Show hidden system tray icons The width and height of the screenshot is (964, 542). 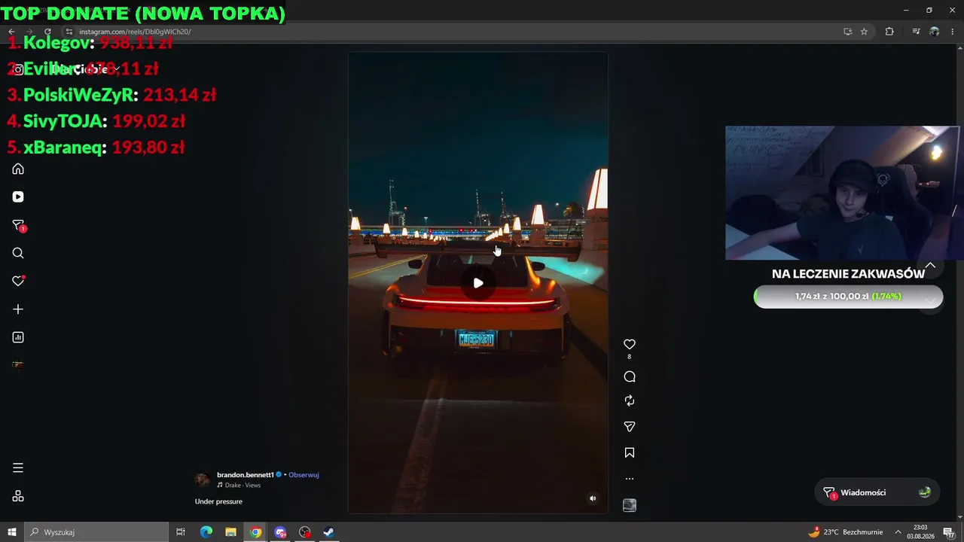click(x=898, y=532)
